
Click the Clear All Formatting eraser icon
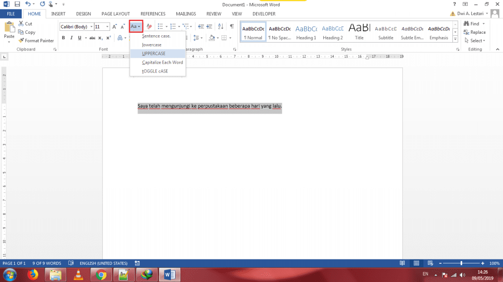pos(149,26)
